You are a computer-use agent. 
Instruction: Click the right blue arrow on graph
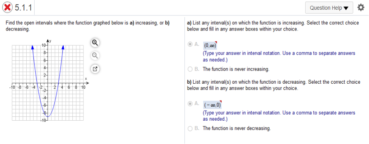point(63,47)
